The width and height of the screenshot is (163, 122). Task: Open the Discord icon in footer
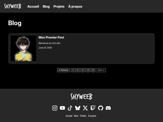pos(108,108)
